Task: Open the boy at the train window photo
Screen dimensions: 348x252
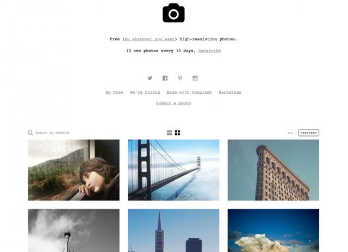Action: [x=74, y=170]
